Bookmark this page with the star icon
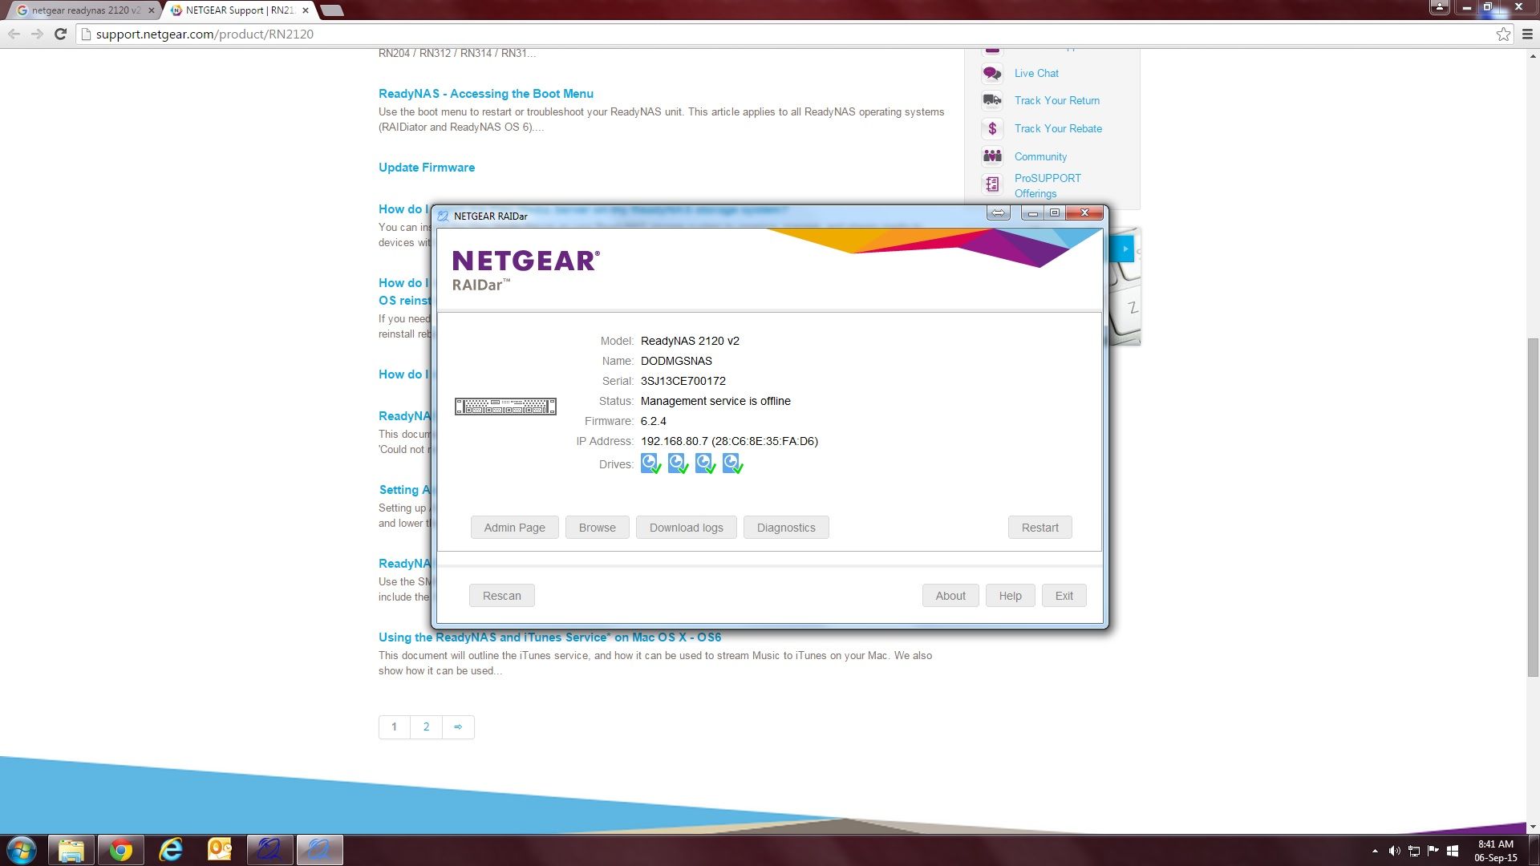 pos(1503,34)
